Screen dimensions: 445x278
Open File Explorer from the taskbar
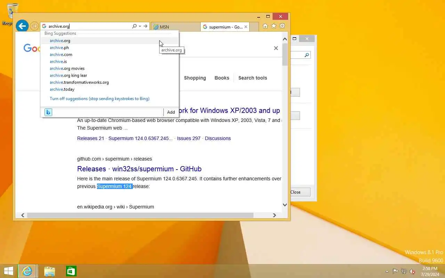coord(49,271)
